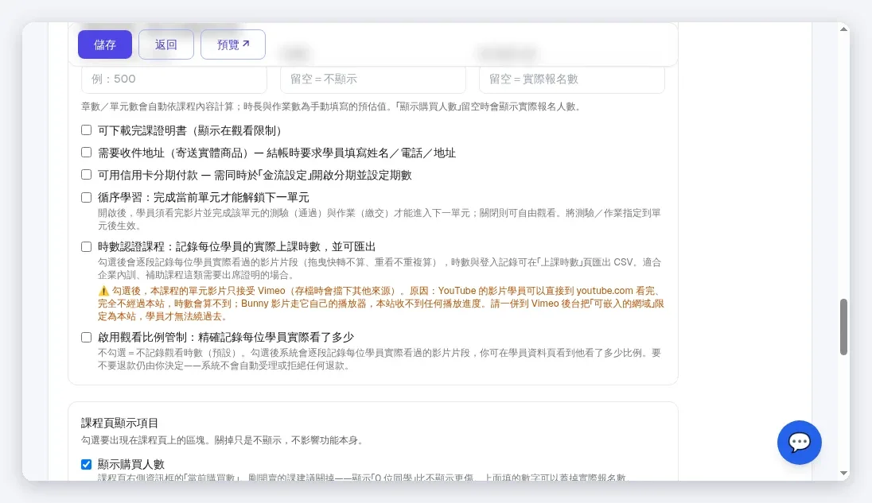Click the orange Vimeo warning text
The height and width of the screenshot is (503, 872).
click(x=380, y=303)
